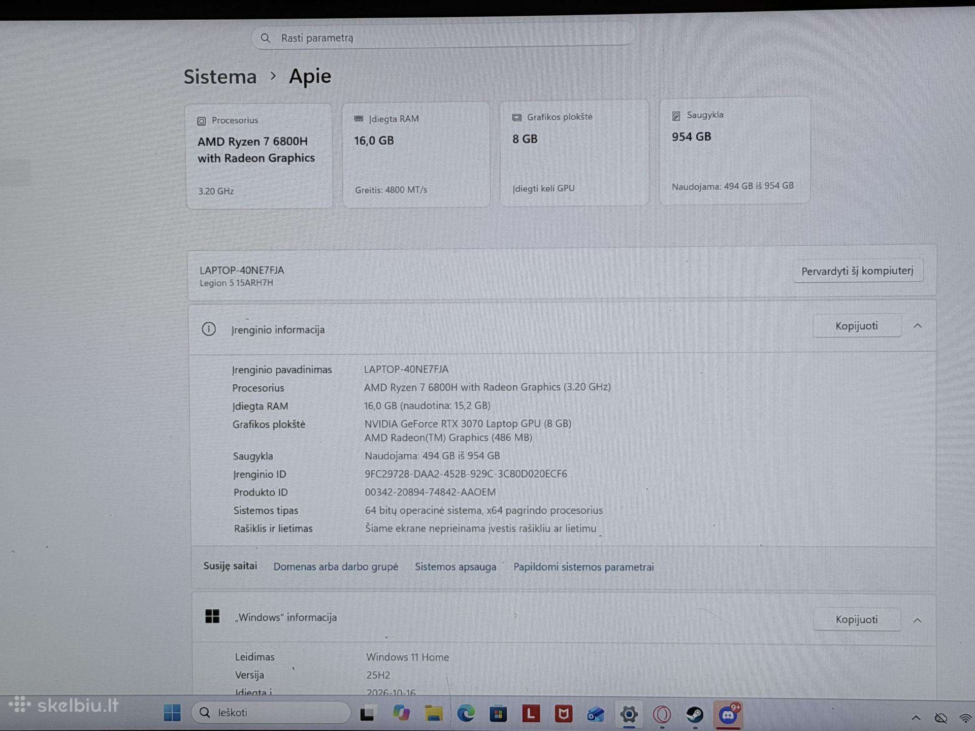Click the Wi-Fi tray icon
975x731 pixels.
tap(965, 718)
